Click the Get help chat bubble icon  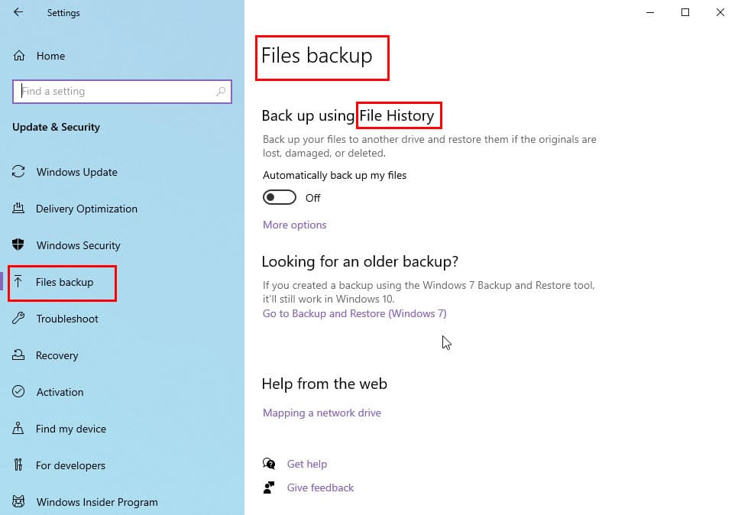tap(269, 464)
